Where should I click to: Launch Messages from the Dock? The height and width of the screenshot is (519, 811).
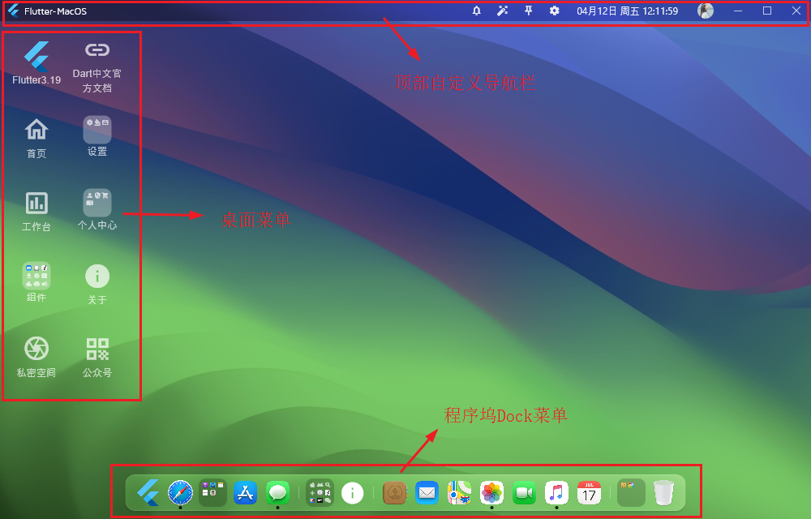(x=277, y=492)
